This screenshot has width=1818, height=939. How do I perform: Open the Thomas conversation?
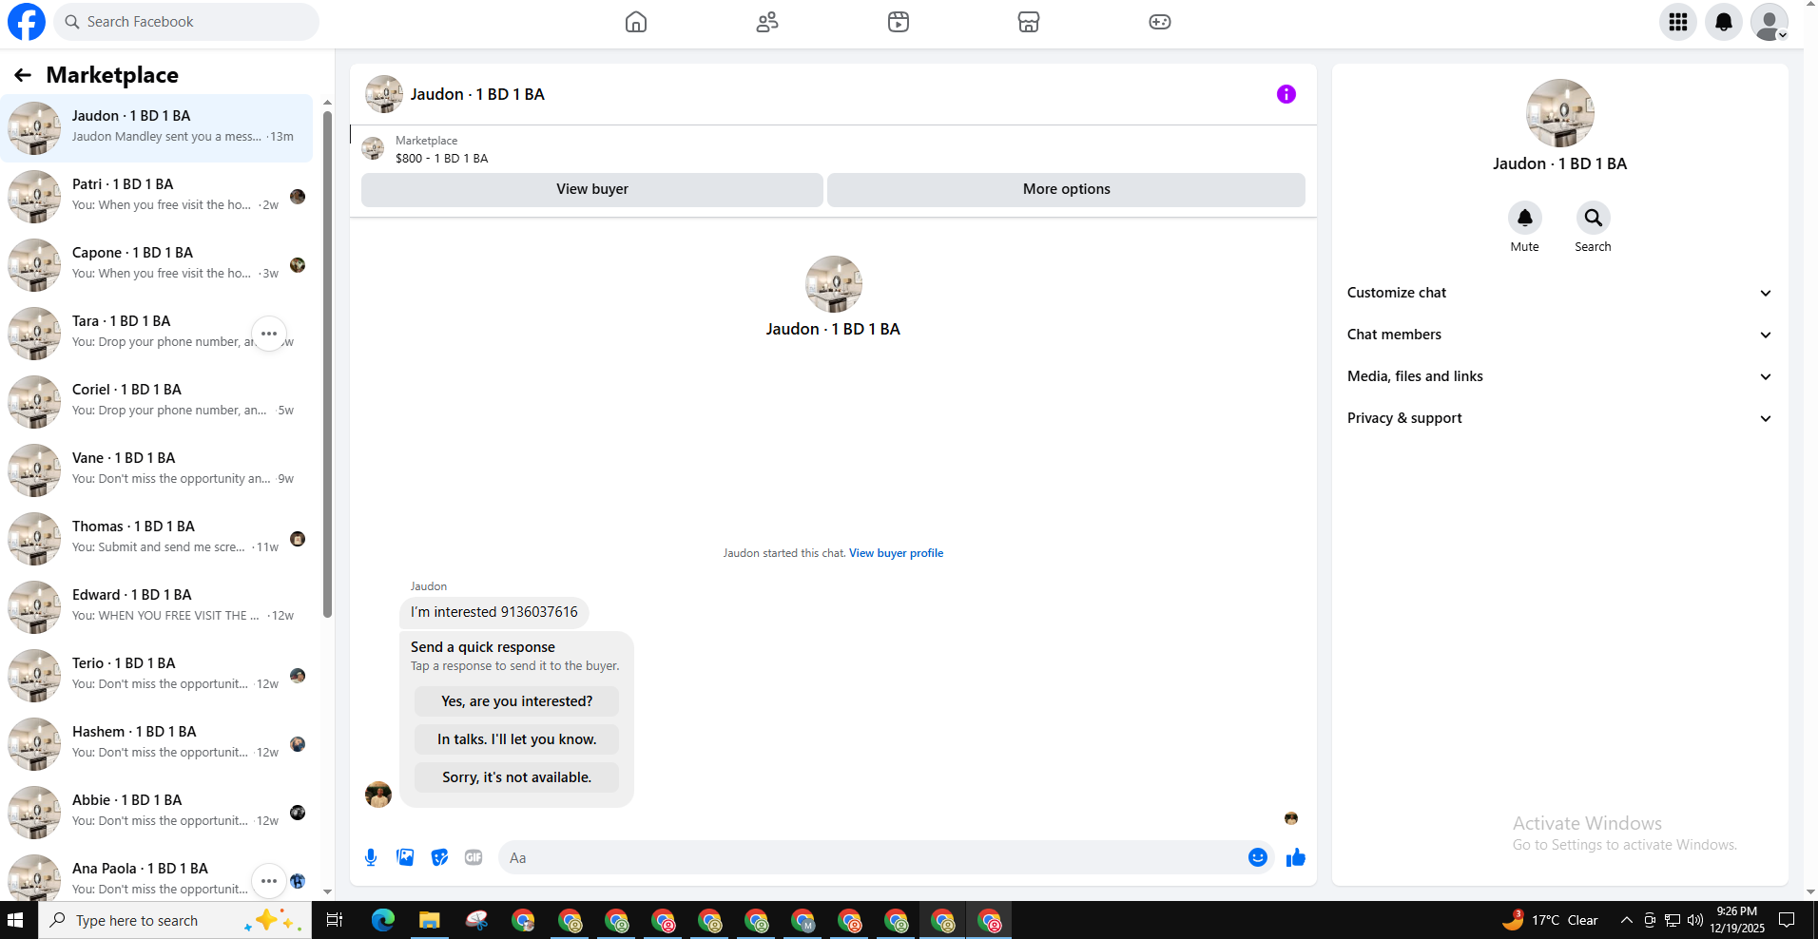click(158, 539)
